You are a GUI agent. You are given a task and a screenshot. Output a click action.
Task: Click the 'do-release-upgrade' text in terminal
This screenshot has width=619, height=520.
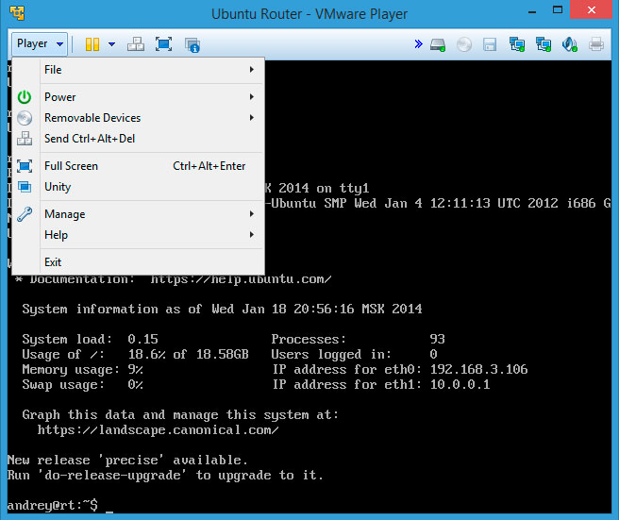point(112,475)
